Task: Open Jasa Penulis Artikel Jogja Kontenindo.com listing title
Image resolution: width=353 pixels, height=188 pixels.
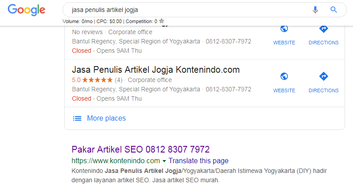Action: pyautogui.click(x=156, y=70)
